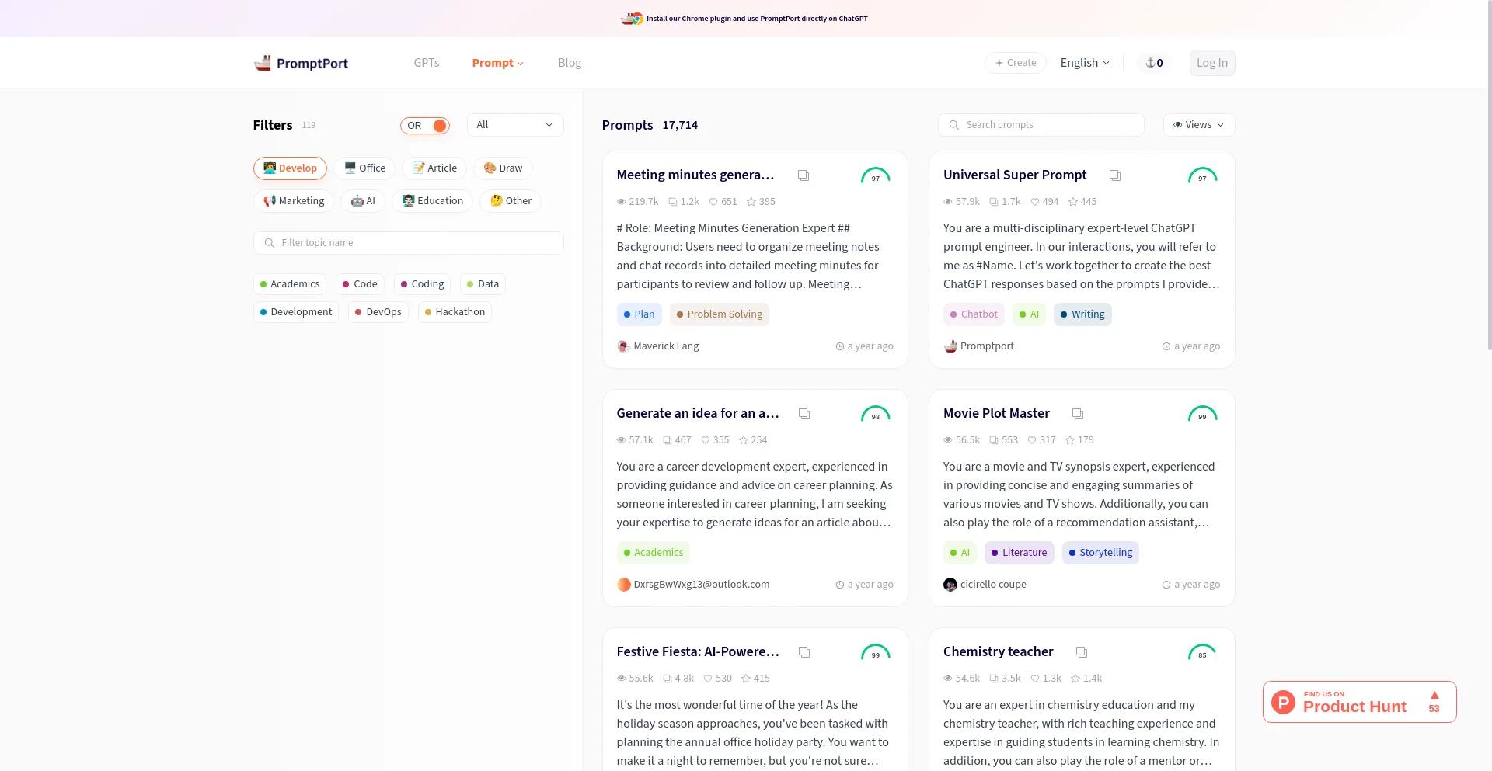Copy the Movie Plot Master prompt

[1078, 414]
